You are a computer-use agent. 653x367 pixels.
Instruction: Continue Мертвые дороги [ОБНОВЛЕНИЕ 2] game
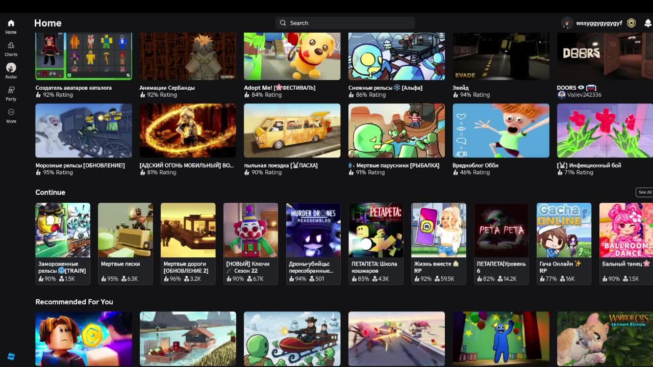pos(188,243)
